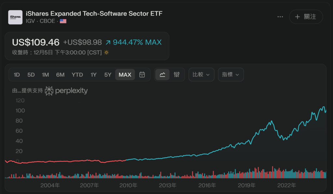The height and width of the screenshot is (194, 333).
Task: Expand the 比較 compare dropdown
Action: pos(201,75)
